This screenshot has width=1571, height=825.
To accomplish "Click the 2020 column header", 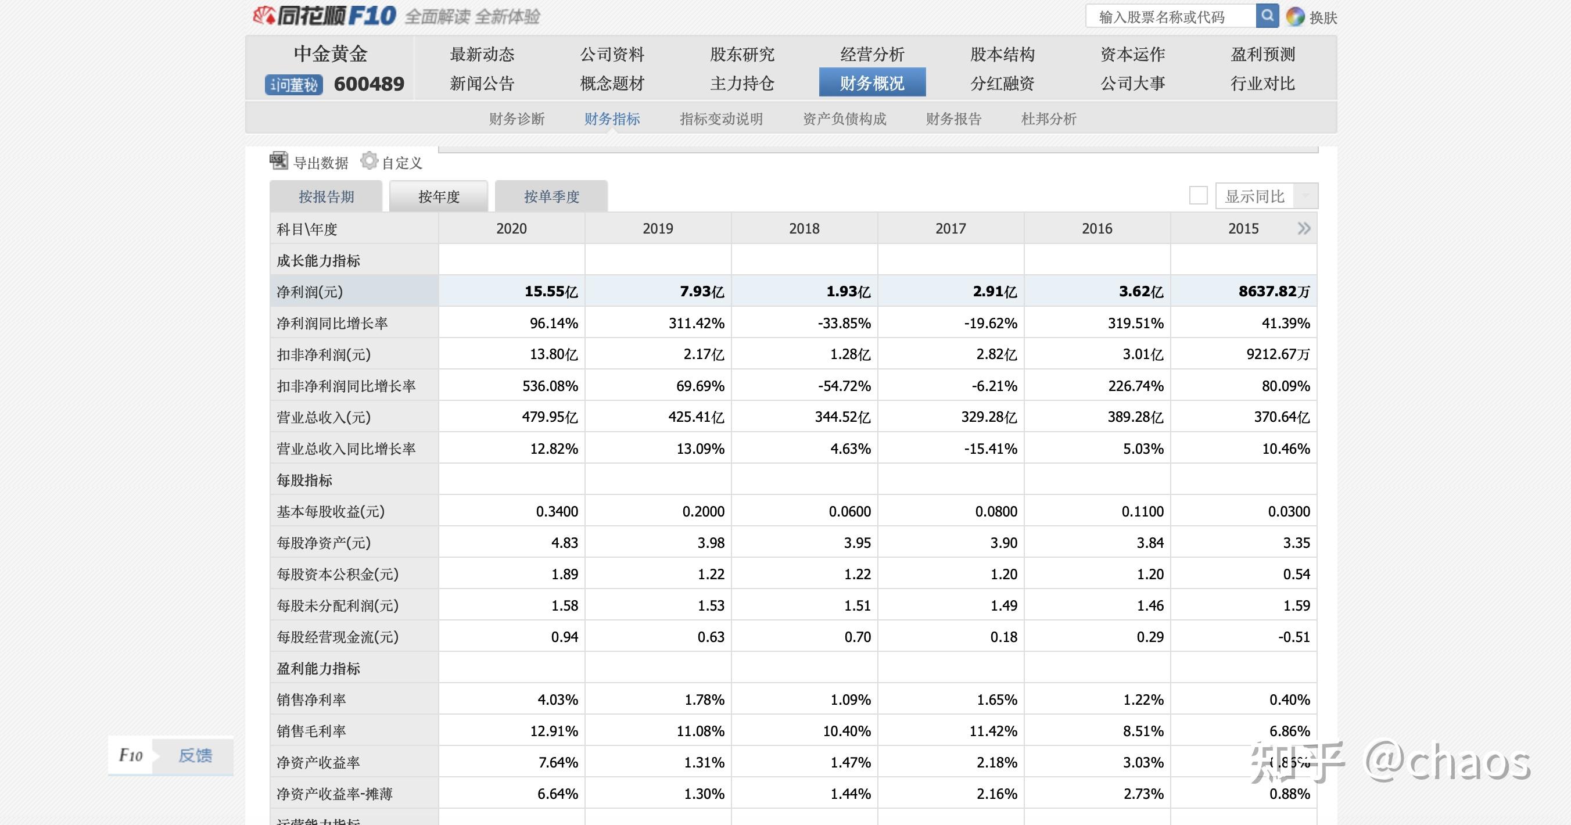I will (511, 229).
